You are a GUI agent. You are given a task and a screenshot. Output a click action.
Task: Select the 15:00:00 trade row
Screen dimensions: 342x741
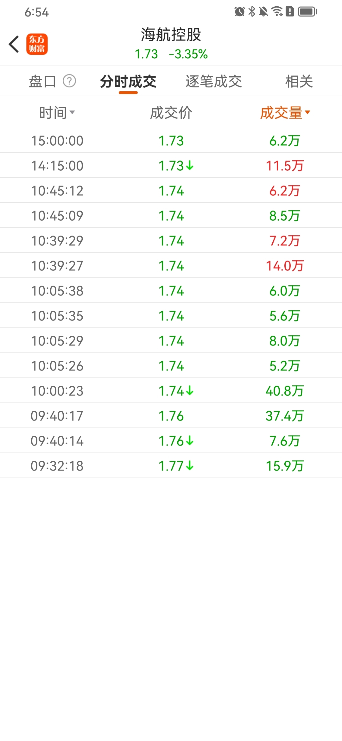point(171,141)
